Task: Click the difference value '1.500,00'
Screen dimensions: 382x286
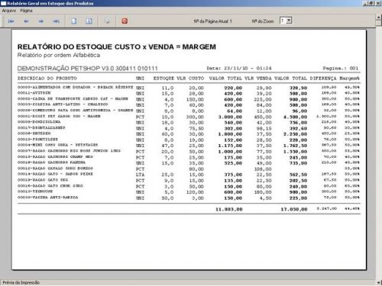Action: pos(326,116)
